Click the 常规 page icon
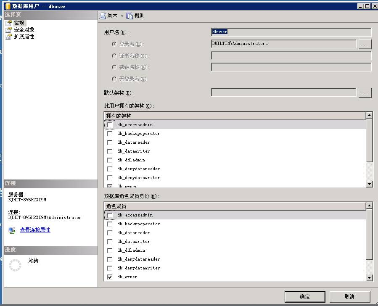Screen dimensions: 378x306 9,23
